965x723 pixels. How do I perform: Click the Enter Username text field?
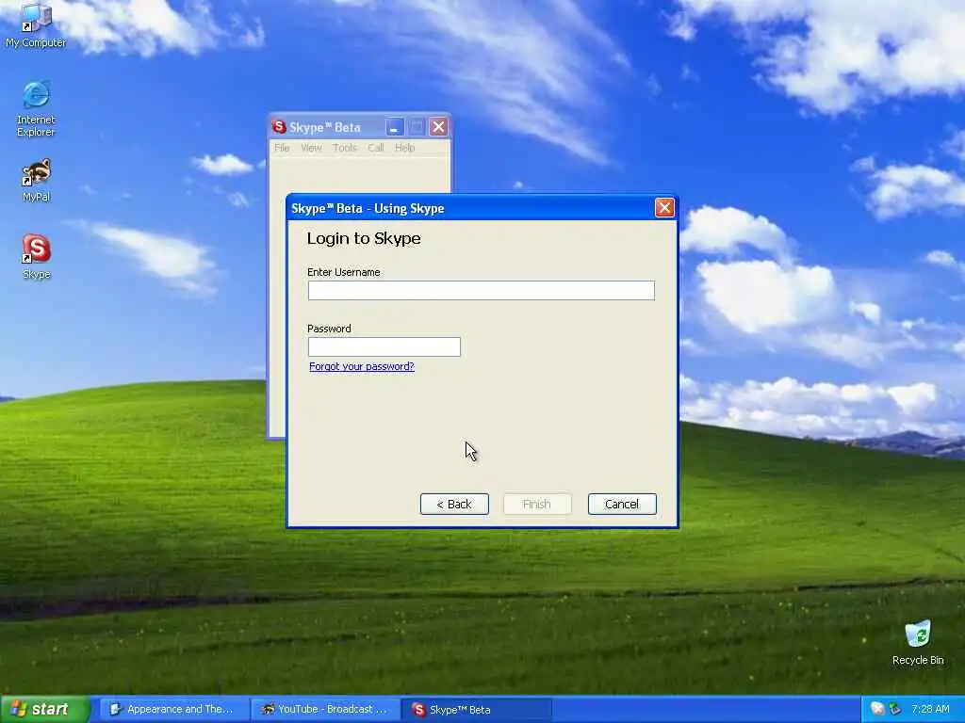(482, 290)
